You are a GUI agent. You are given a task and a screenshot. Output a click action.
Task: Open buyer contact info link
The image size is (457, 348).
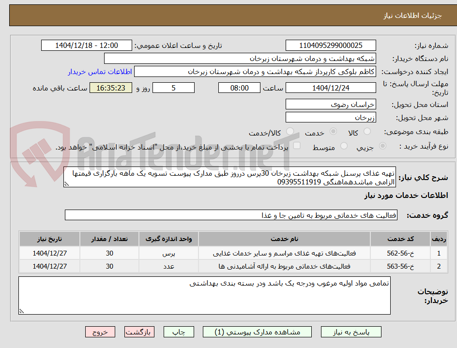click(x=100, y=72)
